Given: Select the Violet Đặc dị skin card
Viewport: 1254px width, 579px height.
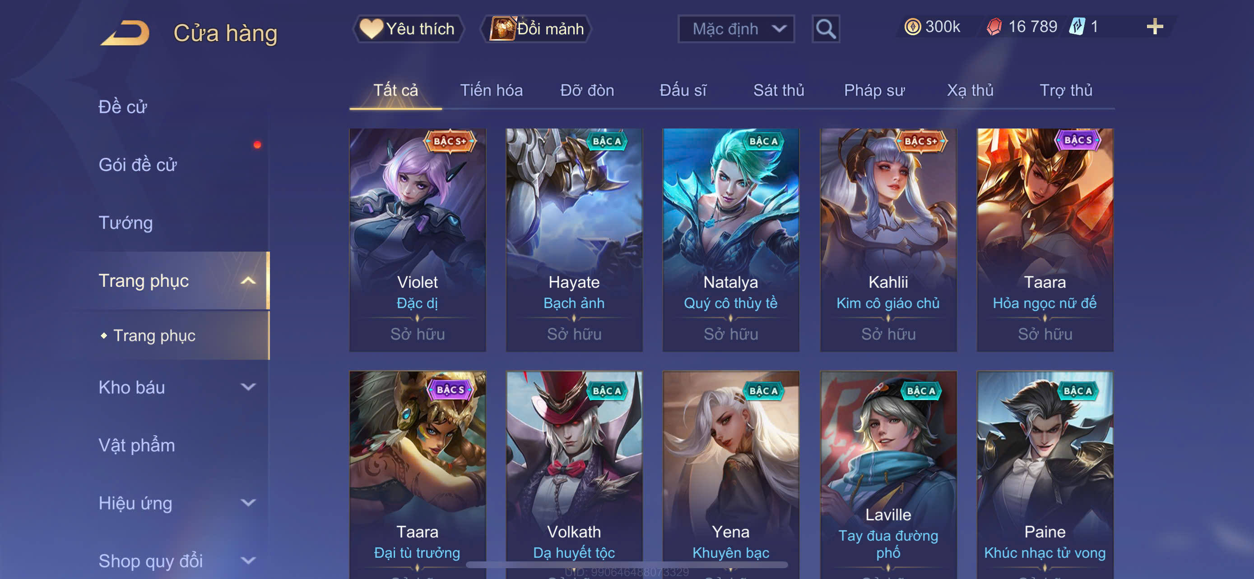Looking at the screenshot, I should [417, 239].
